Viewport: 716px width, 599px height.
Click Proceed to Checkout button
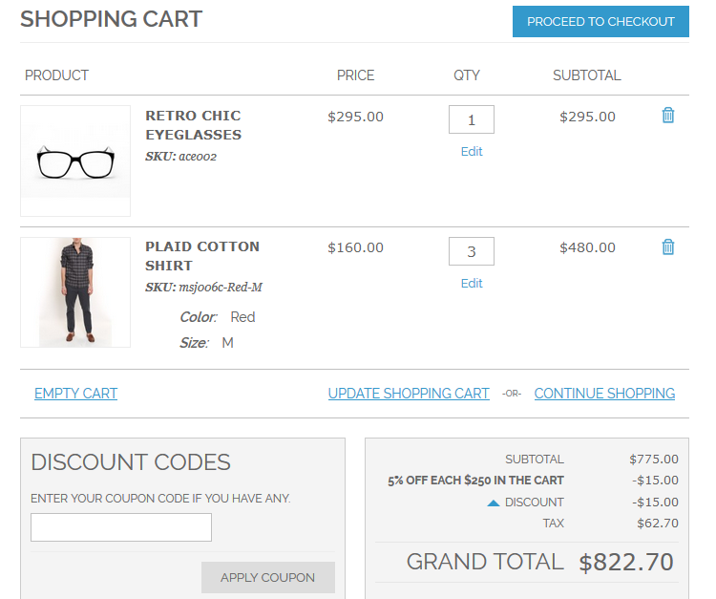[x=600, y=21]
